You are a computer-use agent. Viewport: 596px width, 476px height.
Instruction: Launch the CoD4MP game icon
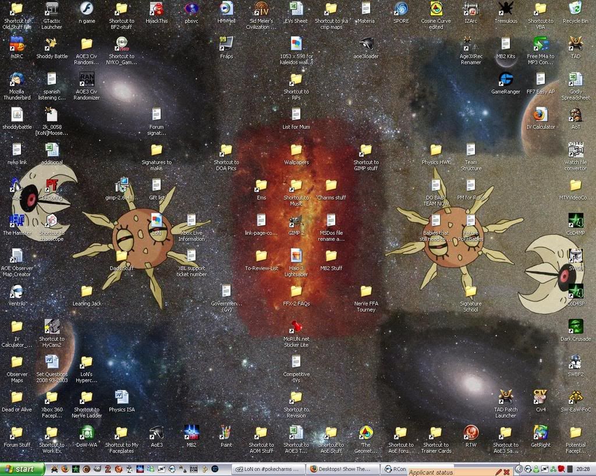point(576,220)
